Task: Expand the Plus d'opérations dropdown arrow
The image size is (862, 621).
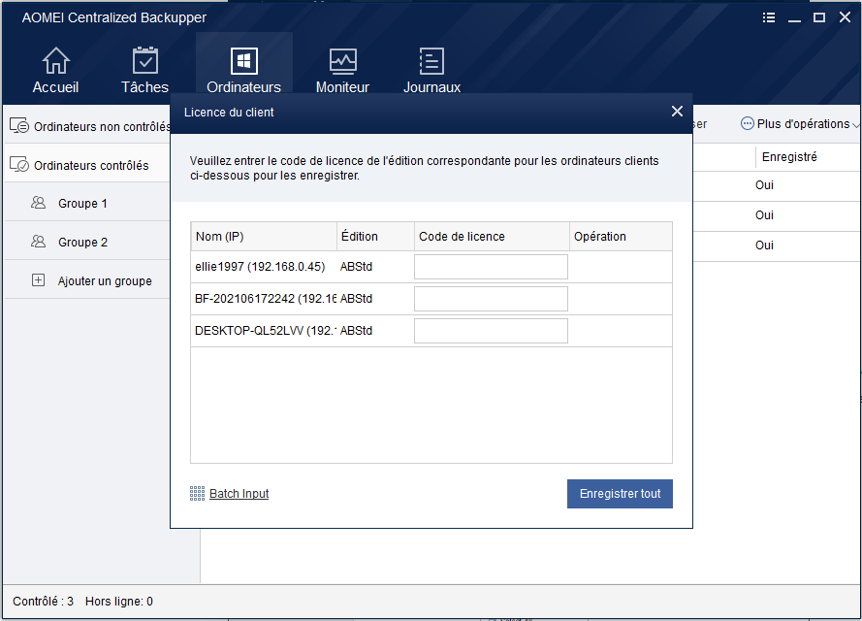Action: pyautogui.click(x=855, y=125)
